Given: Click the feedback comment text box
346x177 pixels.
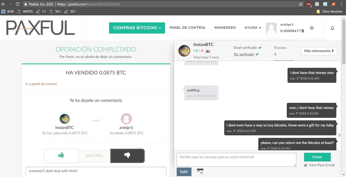Looking at the screenshot, I should pos(96,172).
